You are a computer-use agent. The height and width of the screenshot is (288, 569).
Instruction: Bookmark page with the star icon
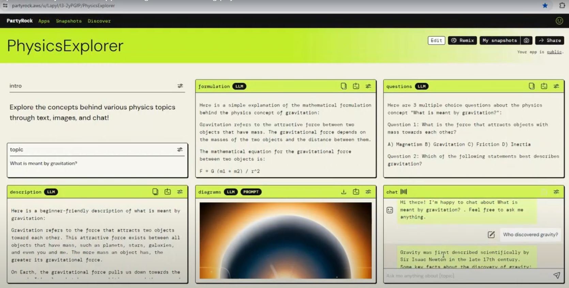point(545,5)
